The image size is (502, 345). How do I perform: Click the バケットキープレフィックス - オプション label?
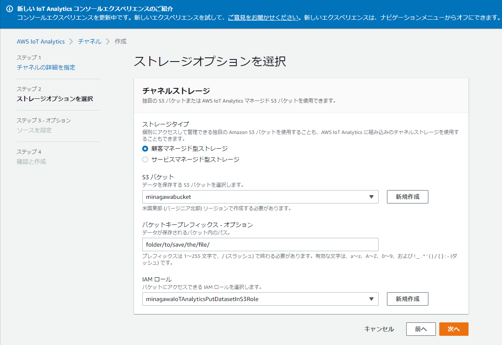[x=197, y=225]
